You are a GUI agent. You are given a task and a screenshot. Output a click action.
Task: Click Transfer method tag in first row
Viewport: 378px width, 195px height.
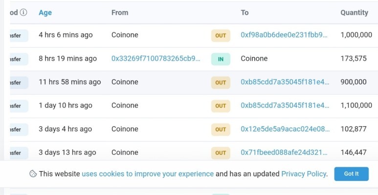click(x=19, y=36)
